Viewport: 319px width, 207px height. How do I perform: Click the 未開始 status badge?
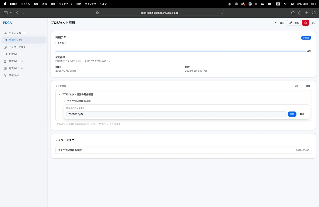(306, 38)
